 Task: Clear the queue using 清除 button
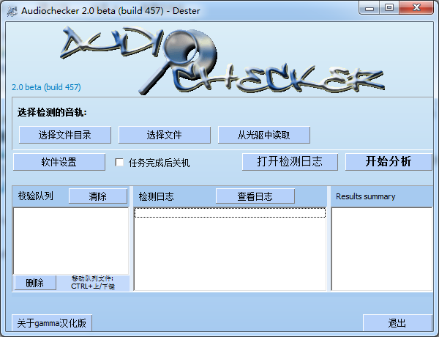click(x=97, y=196)
